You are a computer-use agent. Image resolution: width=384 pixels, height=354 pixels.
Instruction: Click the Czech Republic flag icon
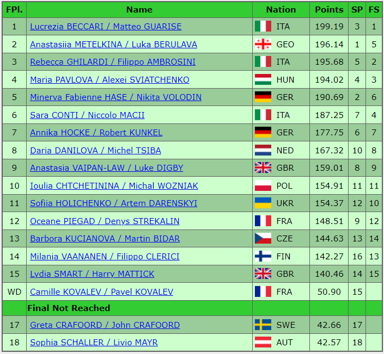coord(263,239)
